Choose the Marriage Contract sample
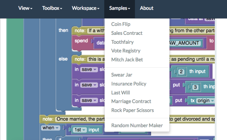The image size is (227, 140). 131,101
